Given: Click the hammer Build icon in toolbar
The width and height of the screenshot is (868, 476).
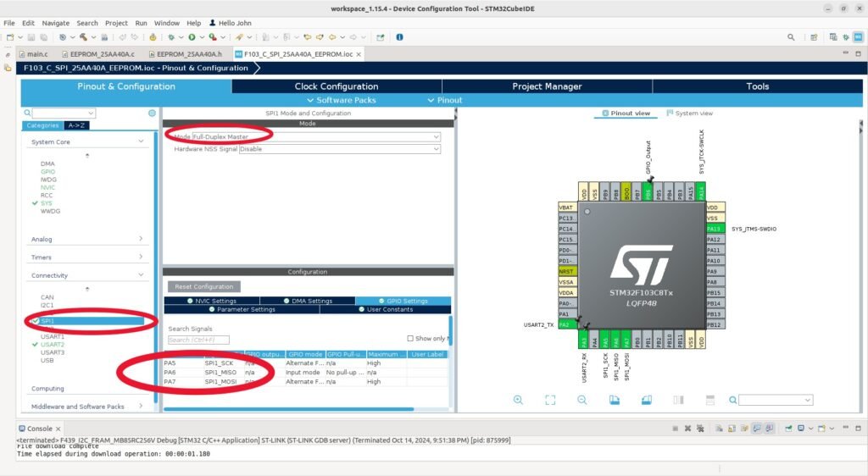Looking at the screenshot, I should pos(83,37).
